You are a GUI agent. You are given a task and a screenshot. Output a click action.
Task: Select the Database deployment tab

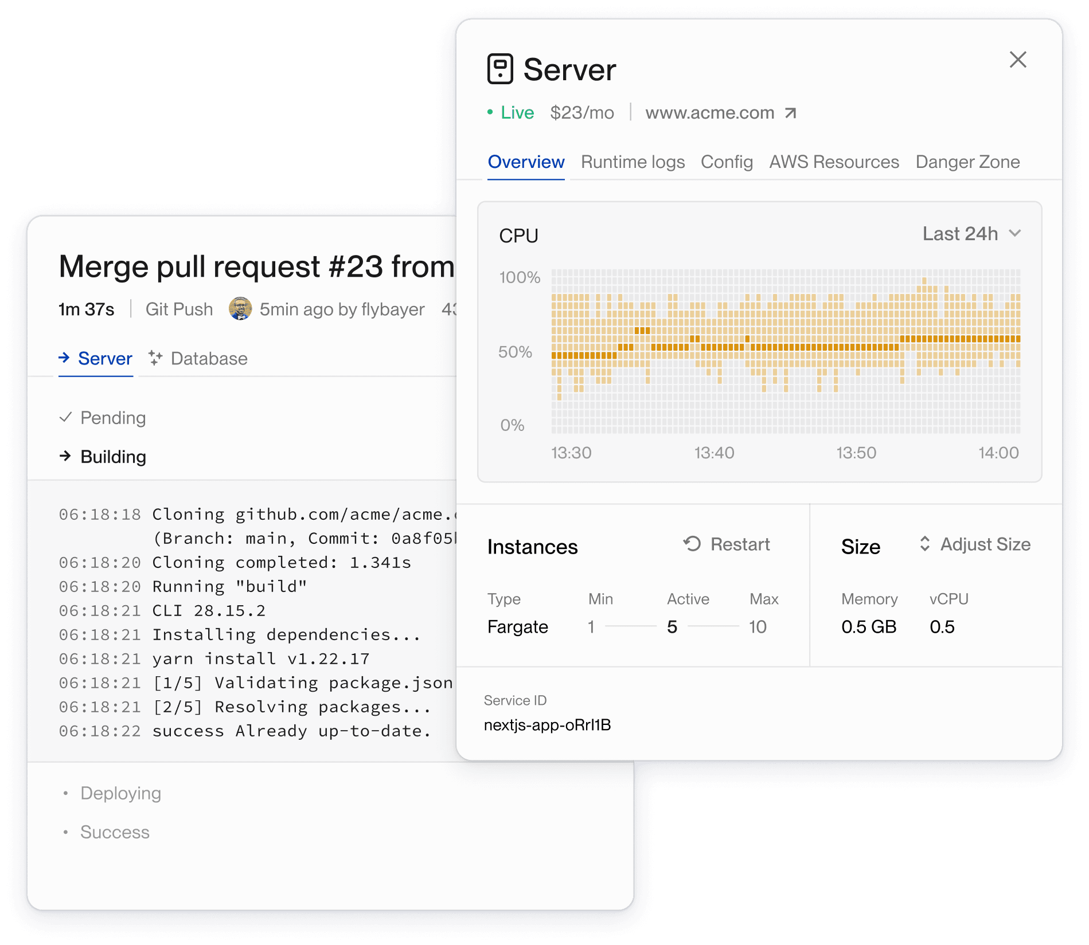coord(209,359)
